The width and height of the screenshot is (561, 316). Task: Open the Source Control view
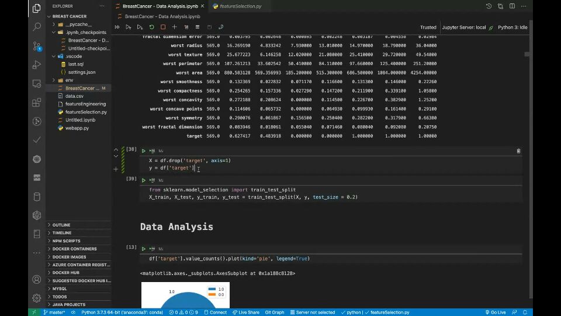pos(37,46)
